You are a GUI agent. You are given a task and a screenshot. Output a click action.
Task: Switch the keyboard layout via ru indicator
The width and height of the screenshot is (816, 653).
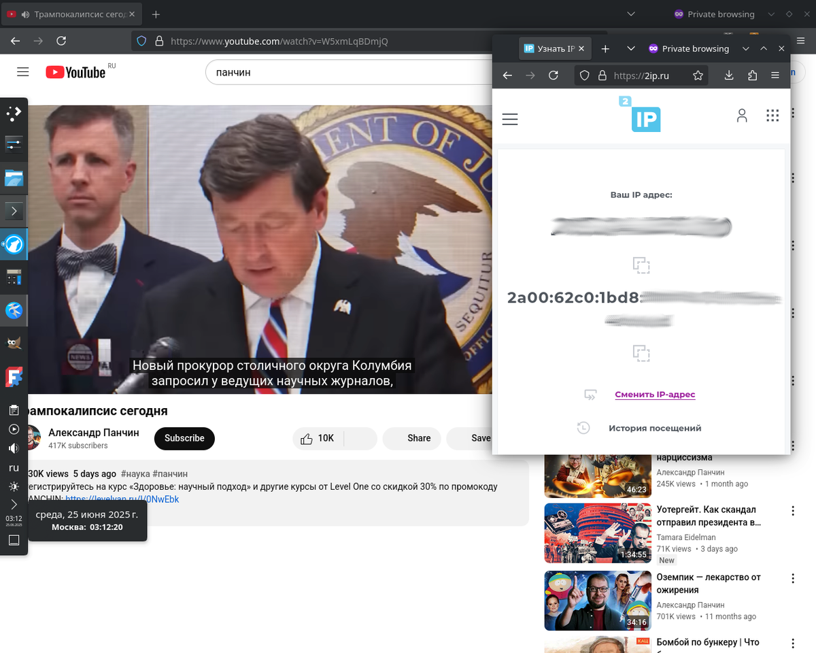point(14,468)
